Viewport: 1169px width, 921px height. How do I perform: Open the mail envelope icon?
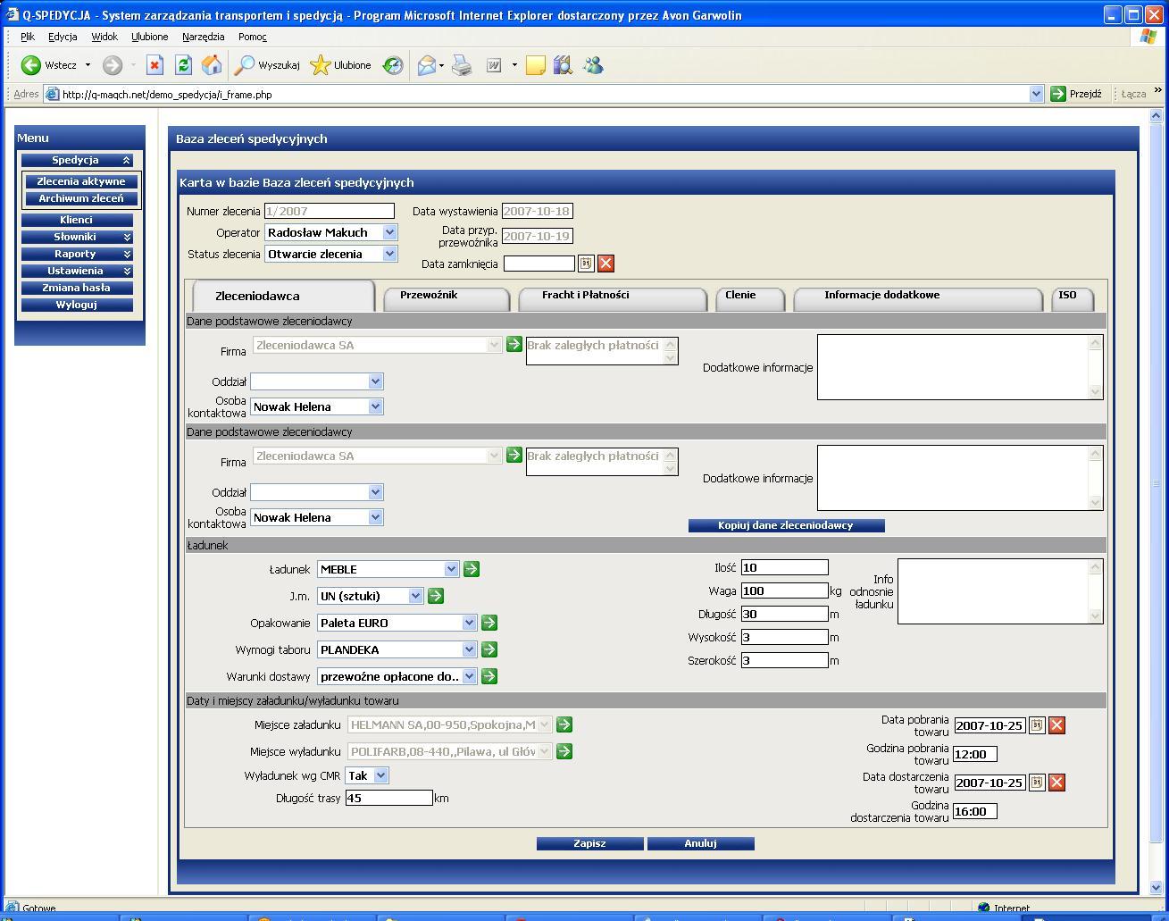(427, 65)
